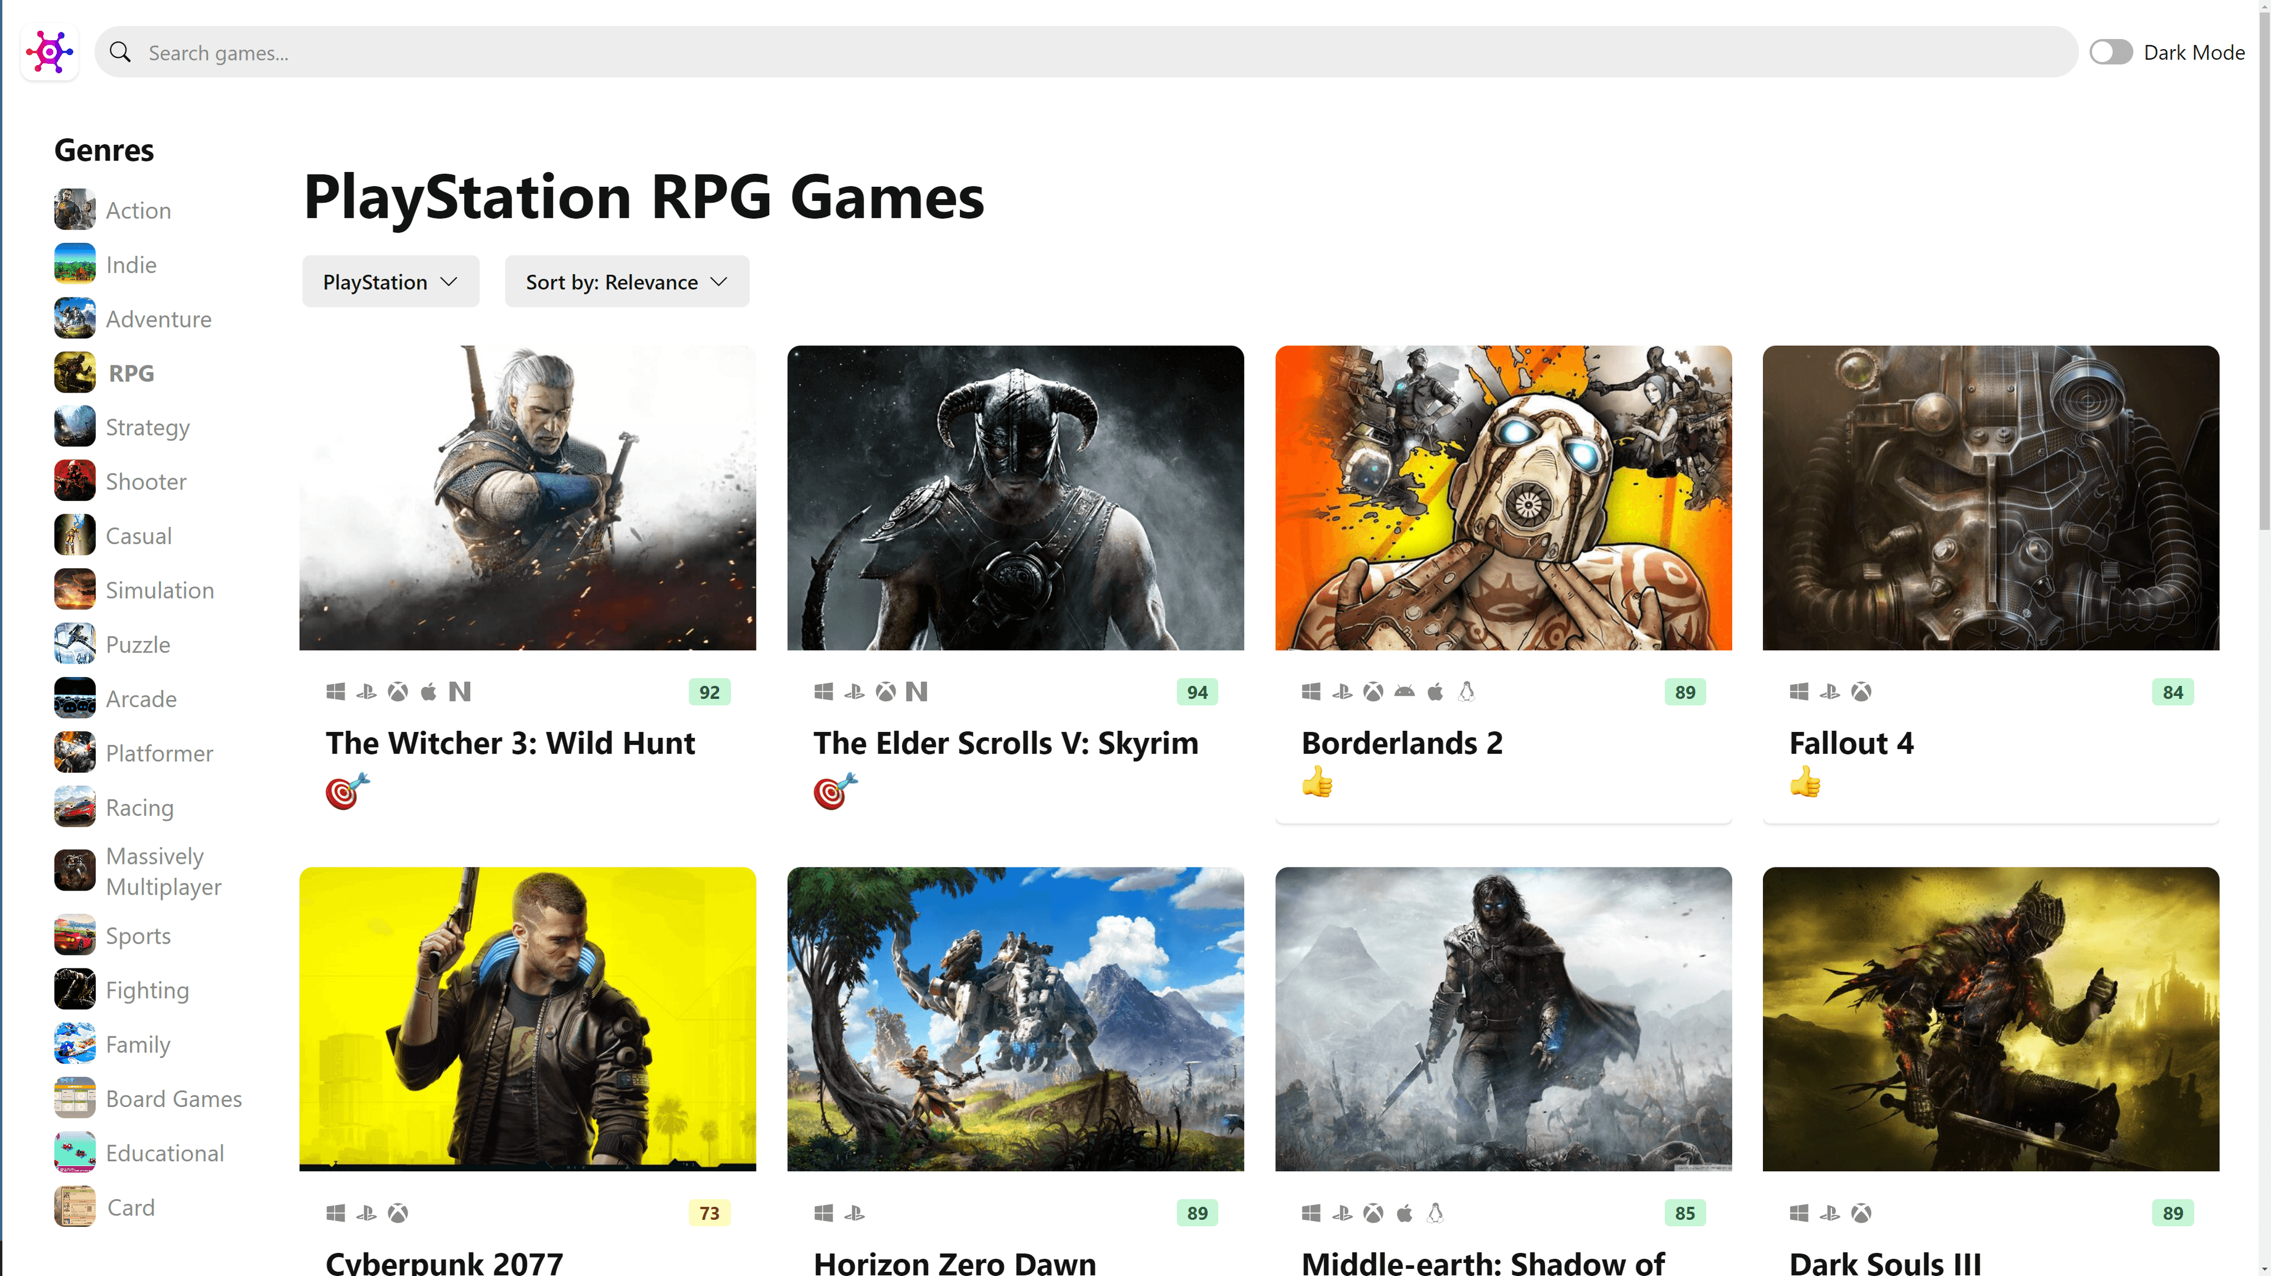Click the Skyrim score badge 94
Image resolution: width=2271 pixels, height=1276 pixels.
click(x=1197, y=692)
